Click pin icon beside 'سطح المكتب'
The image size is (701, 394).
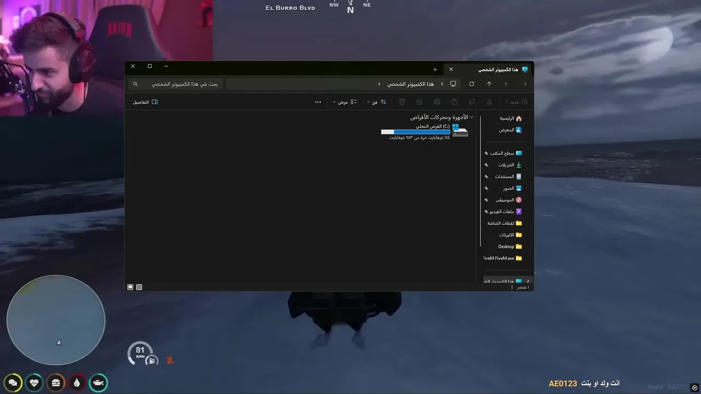tap(486, 153)
